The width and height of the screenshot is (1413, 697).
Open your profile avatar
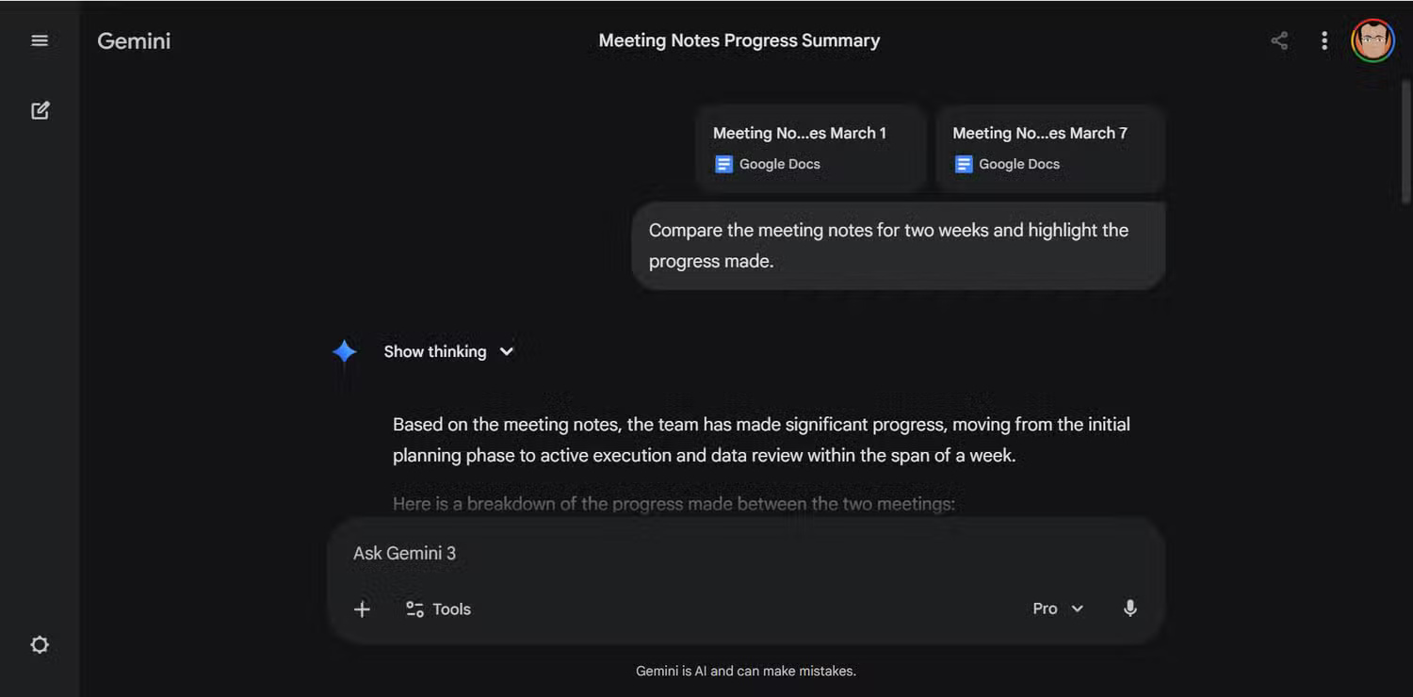[1372, 40]
